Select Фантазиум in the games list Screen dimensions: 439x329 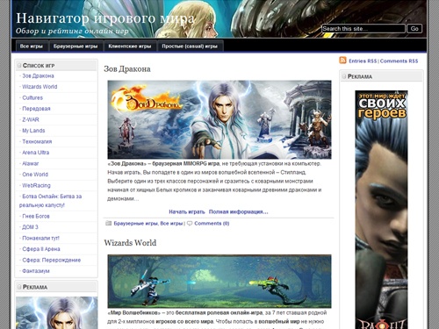(36, 271)
